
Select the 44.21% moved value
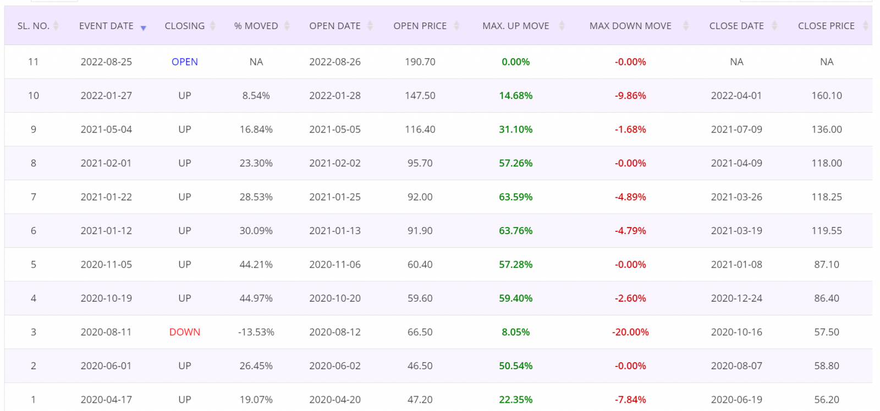[256, 264]
